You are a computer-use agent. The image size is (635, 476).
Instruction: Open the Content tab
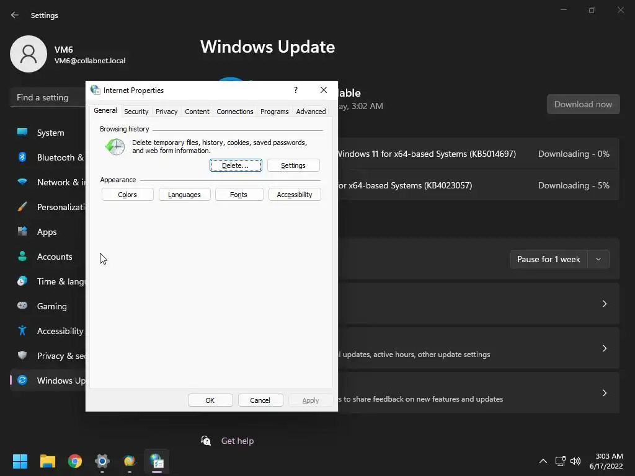(197, 112)
